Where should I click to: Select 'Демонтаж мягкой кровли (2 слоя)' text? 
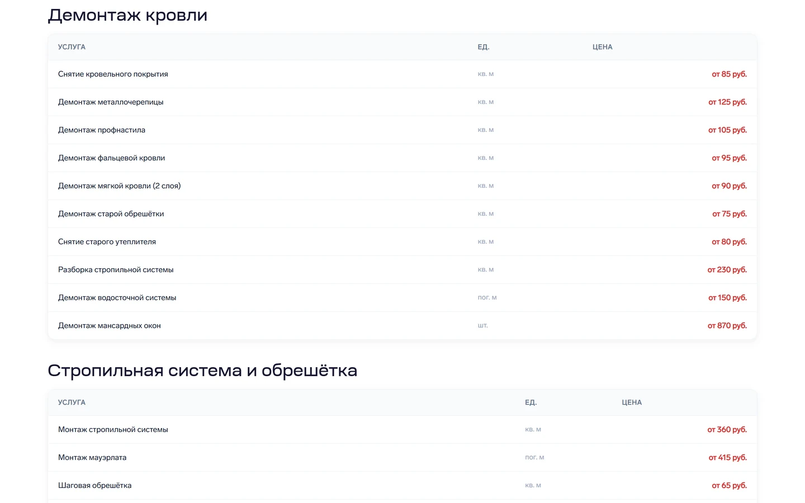point(119,186)
